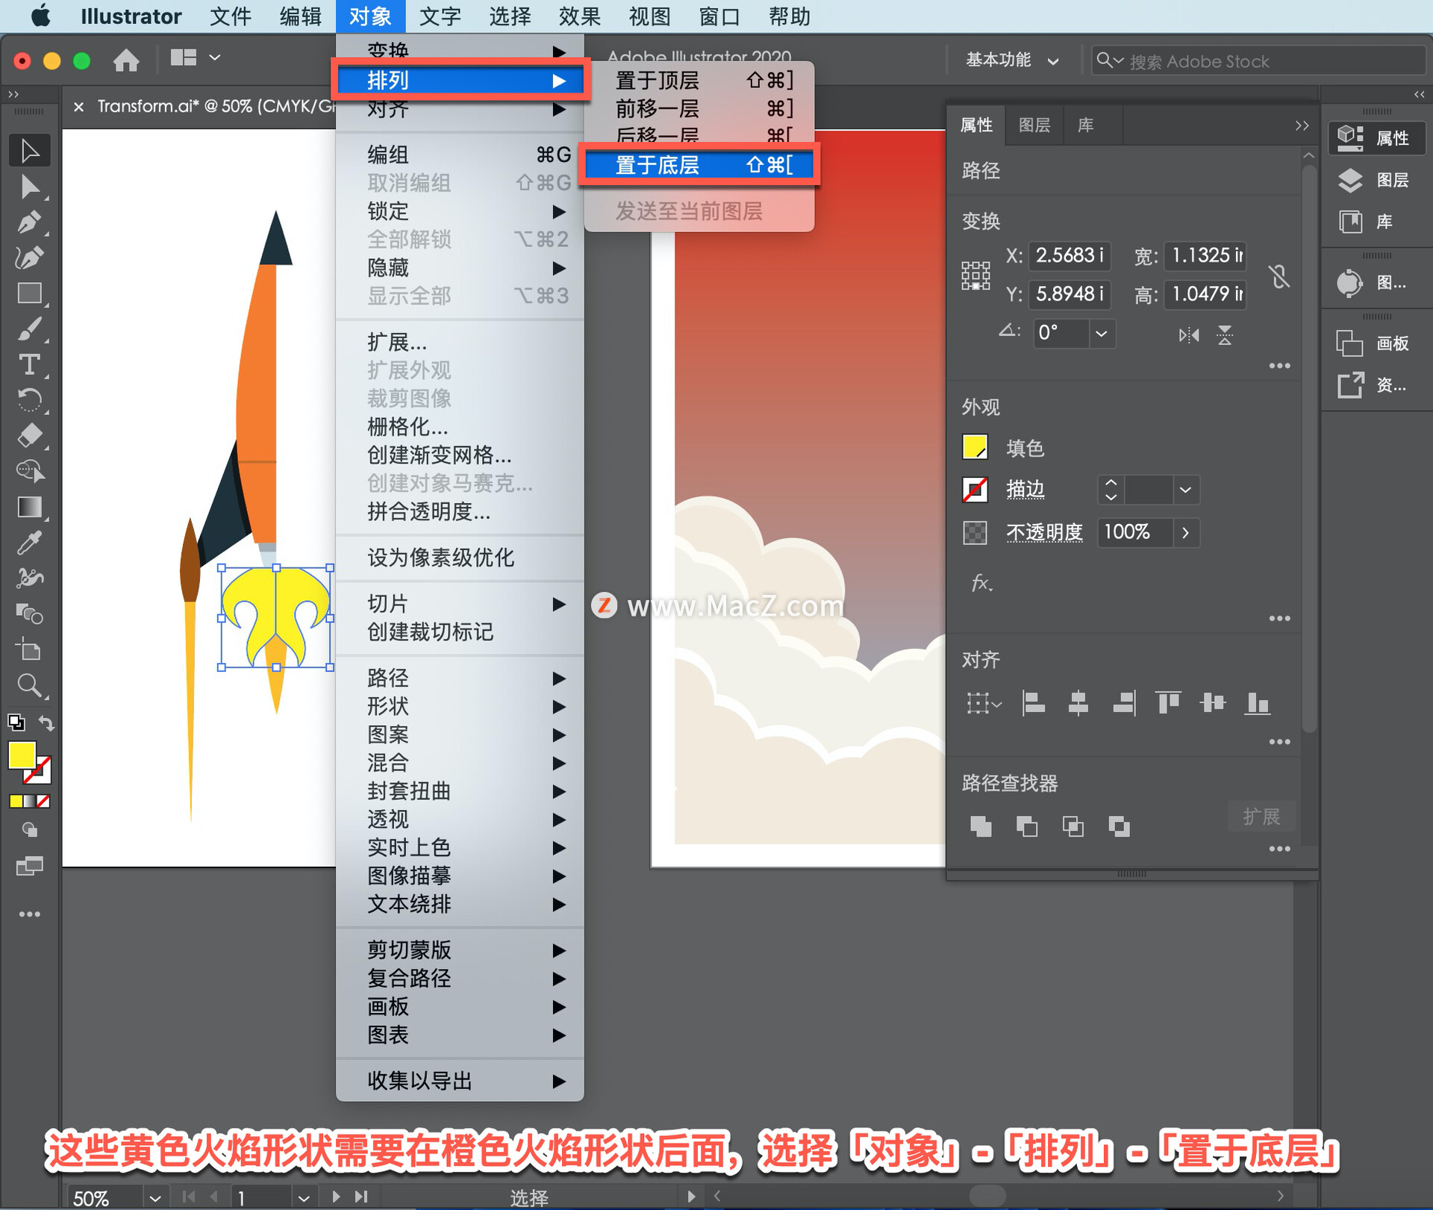Click the Horizontal Align Left icon

click(x=1033, y=703)
